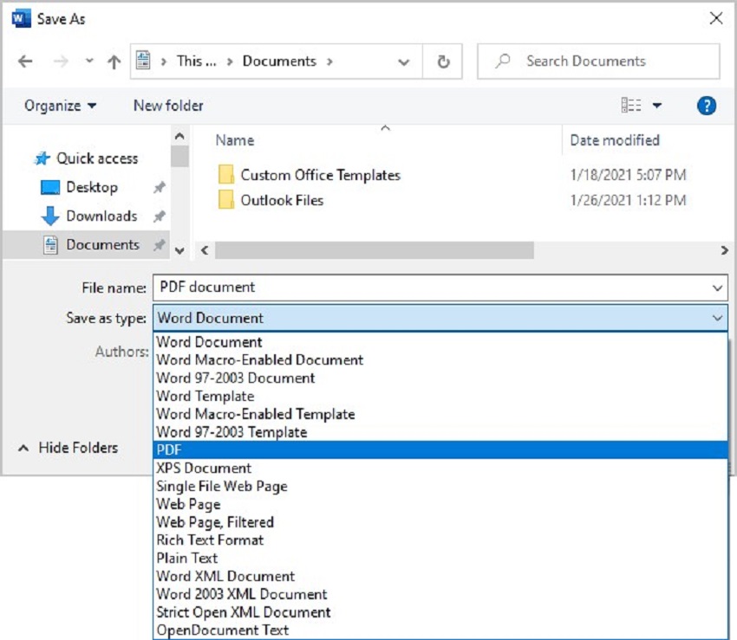Click the Back arrow navigation icon
Viewport: 737px width, 640px height.
[25, 61]
